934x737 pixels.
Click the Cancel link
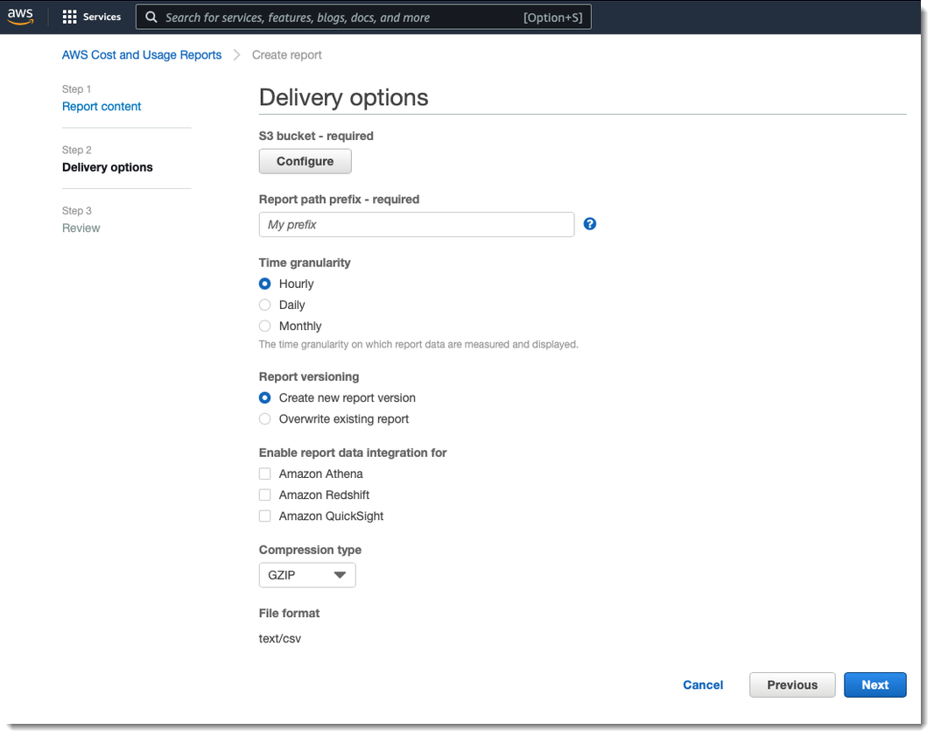click(x=703, y=684)
